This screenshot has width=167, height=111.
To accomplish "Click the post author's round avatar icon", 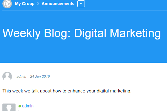I will 7,76.
